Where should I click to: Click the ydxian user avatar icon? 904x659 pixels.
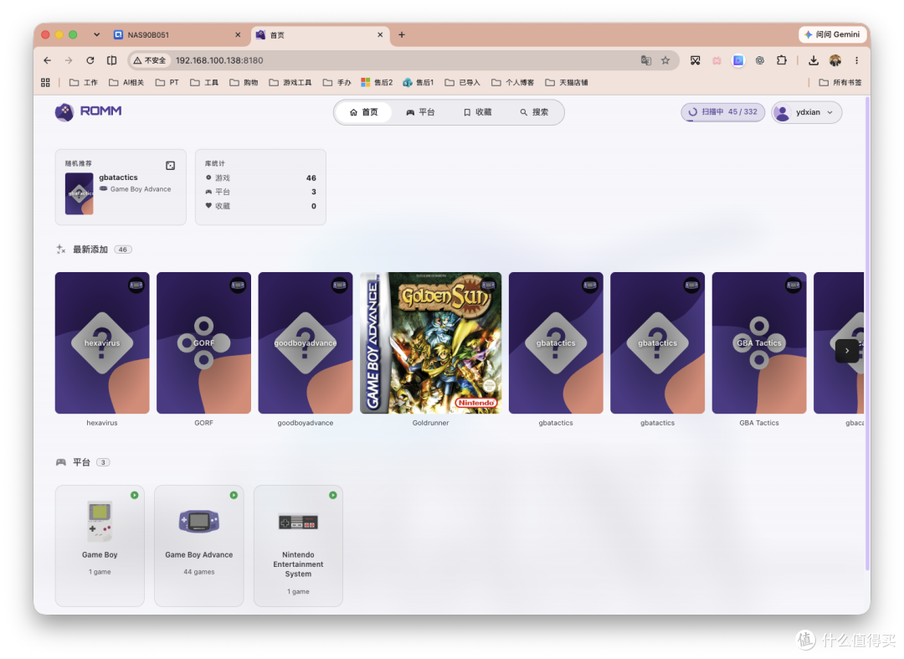pyautogui.click(x=783, y=112)
